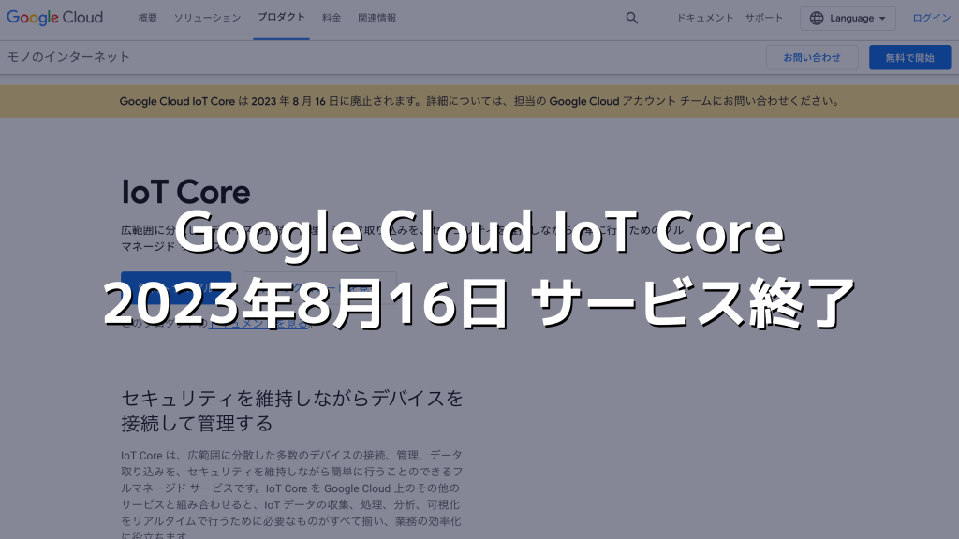Open the モノのインターネット breadcrumb link

[x=68, y=57]
